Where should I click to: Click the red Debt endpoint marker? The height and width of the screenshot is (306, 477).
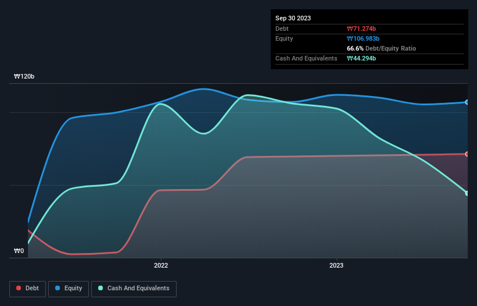467,154
